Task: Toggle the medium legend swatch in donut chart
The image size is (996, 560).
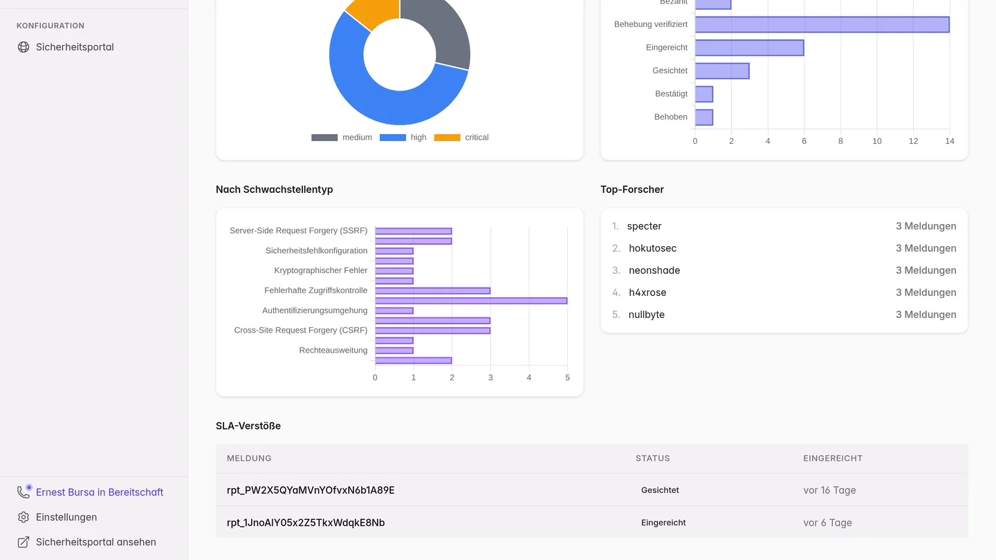Action: coord(324,138)
